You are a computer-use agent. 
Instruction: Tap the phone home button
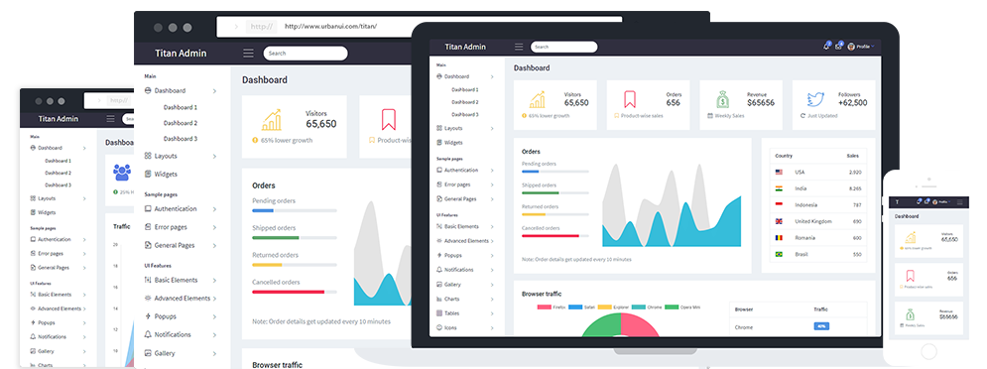[928, 350]
